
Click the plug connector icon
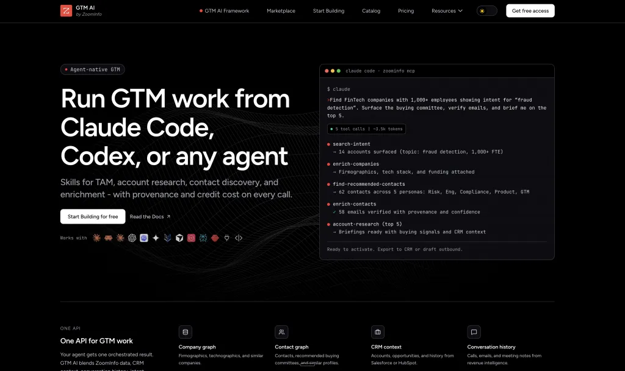(x=227, y=238)
